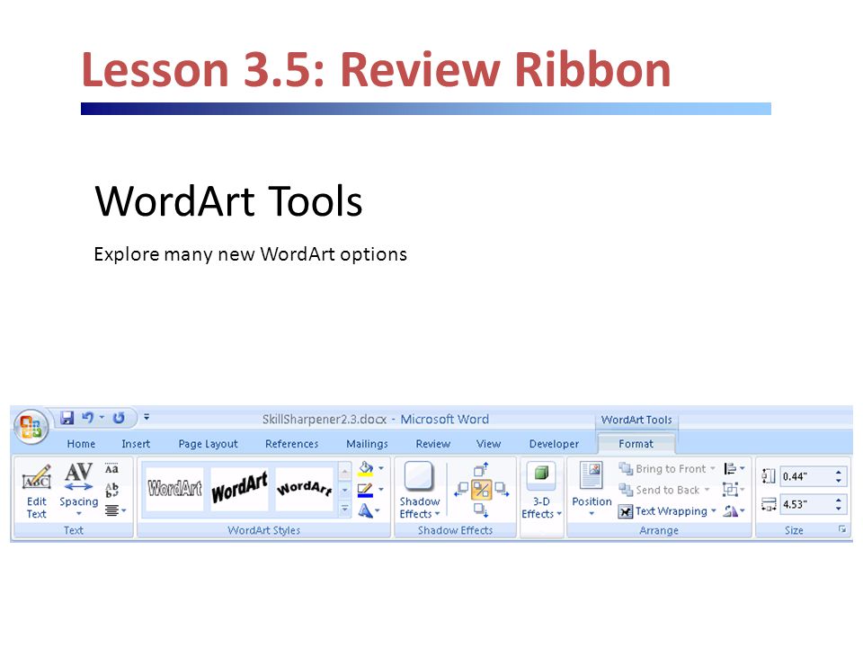Viewport: 863px width, 647px height.
Task: Switch to the View tab
Action: [489, 444]
